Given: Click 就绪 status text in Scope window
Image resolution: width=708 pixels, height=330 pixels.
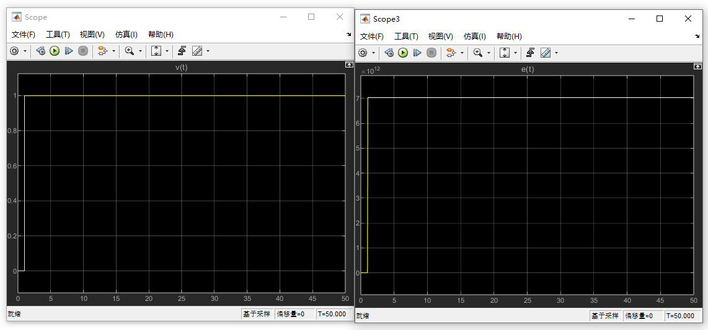Looking at the screenshot, I should pos(14,315).
